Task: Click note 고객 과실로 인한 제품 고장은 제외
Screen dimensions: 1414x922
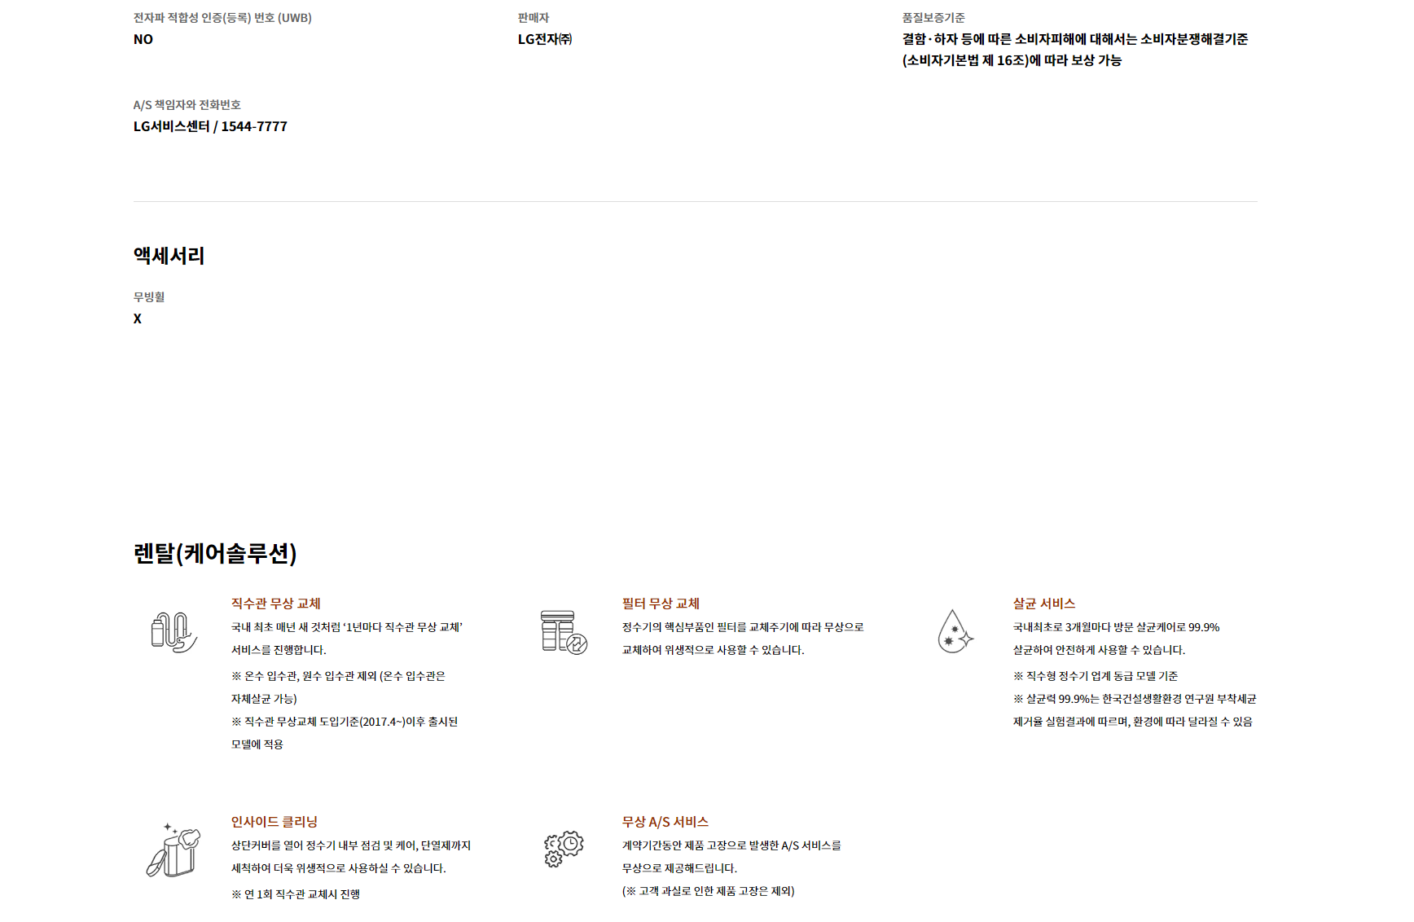Action: (x=708, y=891)
